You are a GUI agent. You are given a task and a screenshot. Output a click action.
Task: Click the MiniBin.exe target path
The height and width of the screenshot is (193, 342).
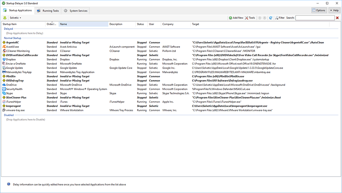pos(218,76)
